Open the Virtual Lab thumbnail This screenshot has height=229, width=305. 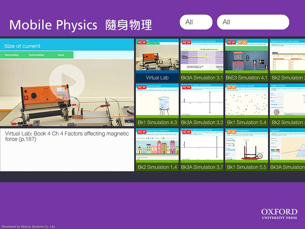pyautogui.click(x=157, y=60)
